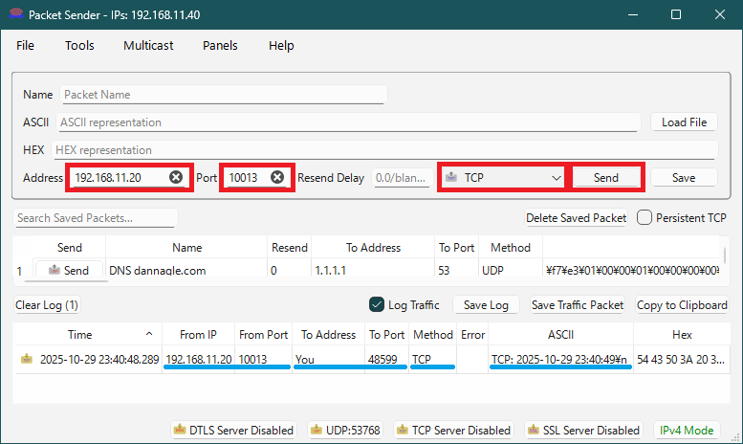
Task: Clear the Port field with X icon
Action: [277, 177]
